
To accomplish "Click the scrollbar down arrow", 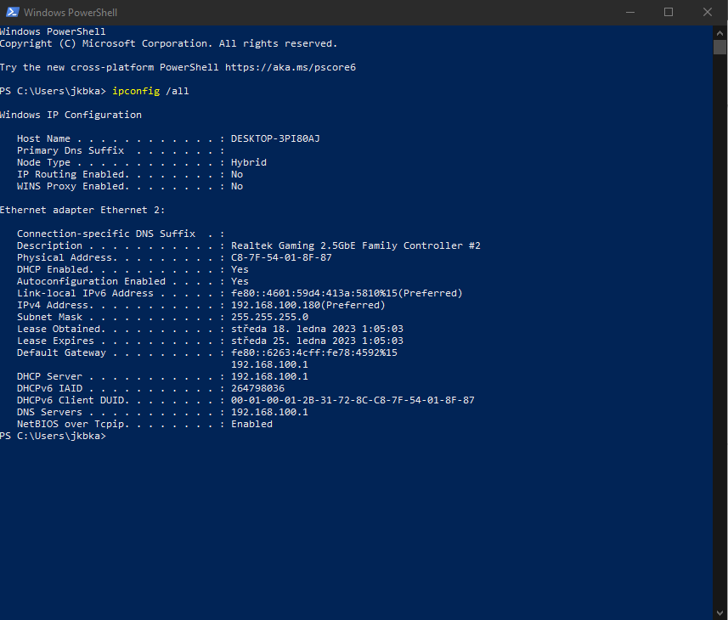I will tap(720, 613).
